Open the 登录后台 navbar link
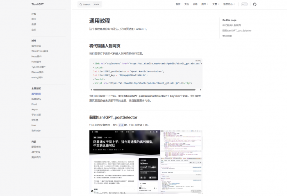The image size is (287, 196). click(228, 4)
